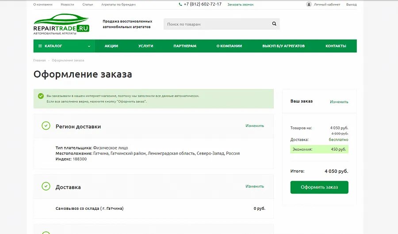The image size is (398, 234).
Task: Click the Выход link
Action: tap(351, 4)
